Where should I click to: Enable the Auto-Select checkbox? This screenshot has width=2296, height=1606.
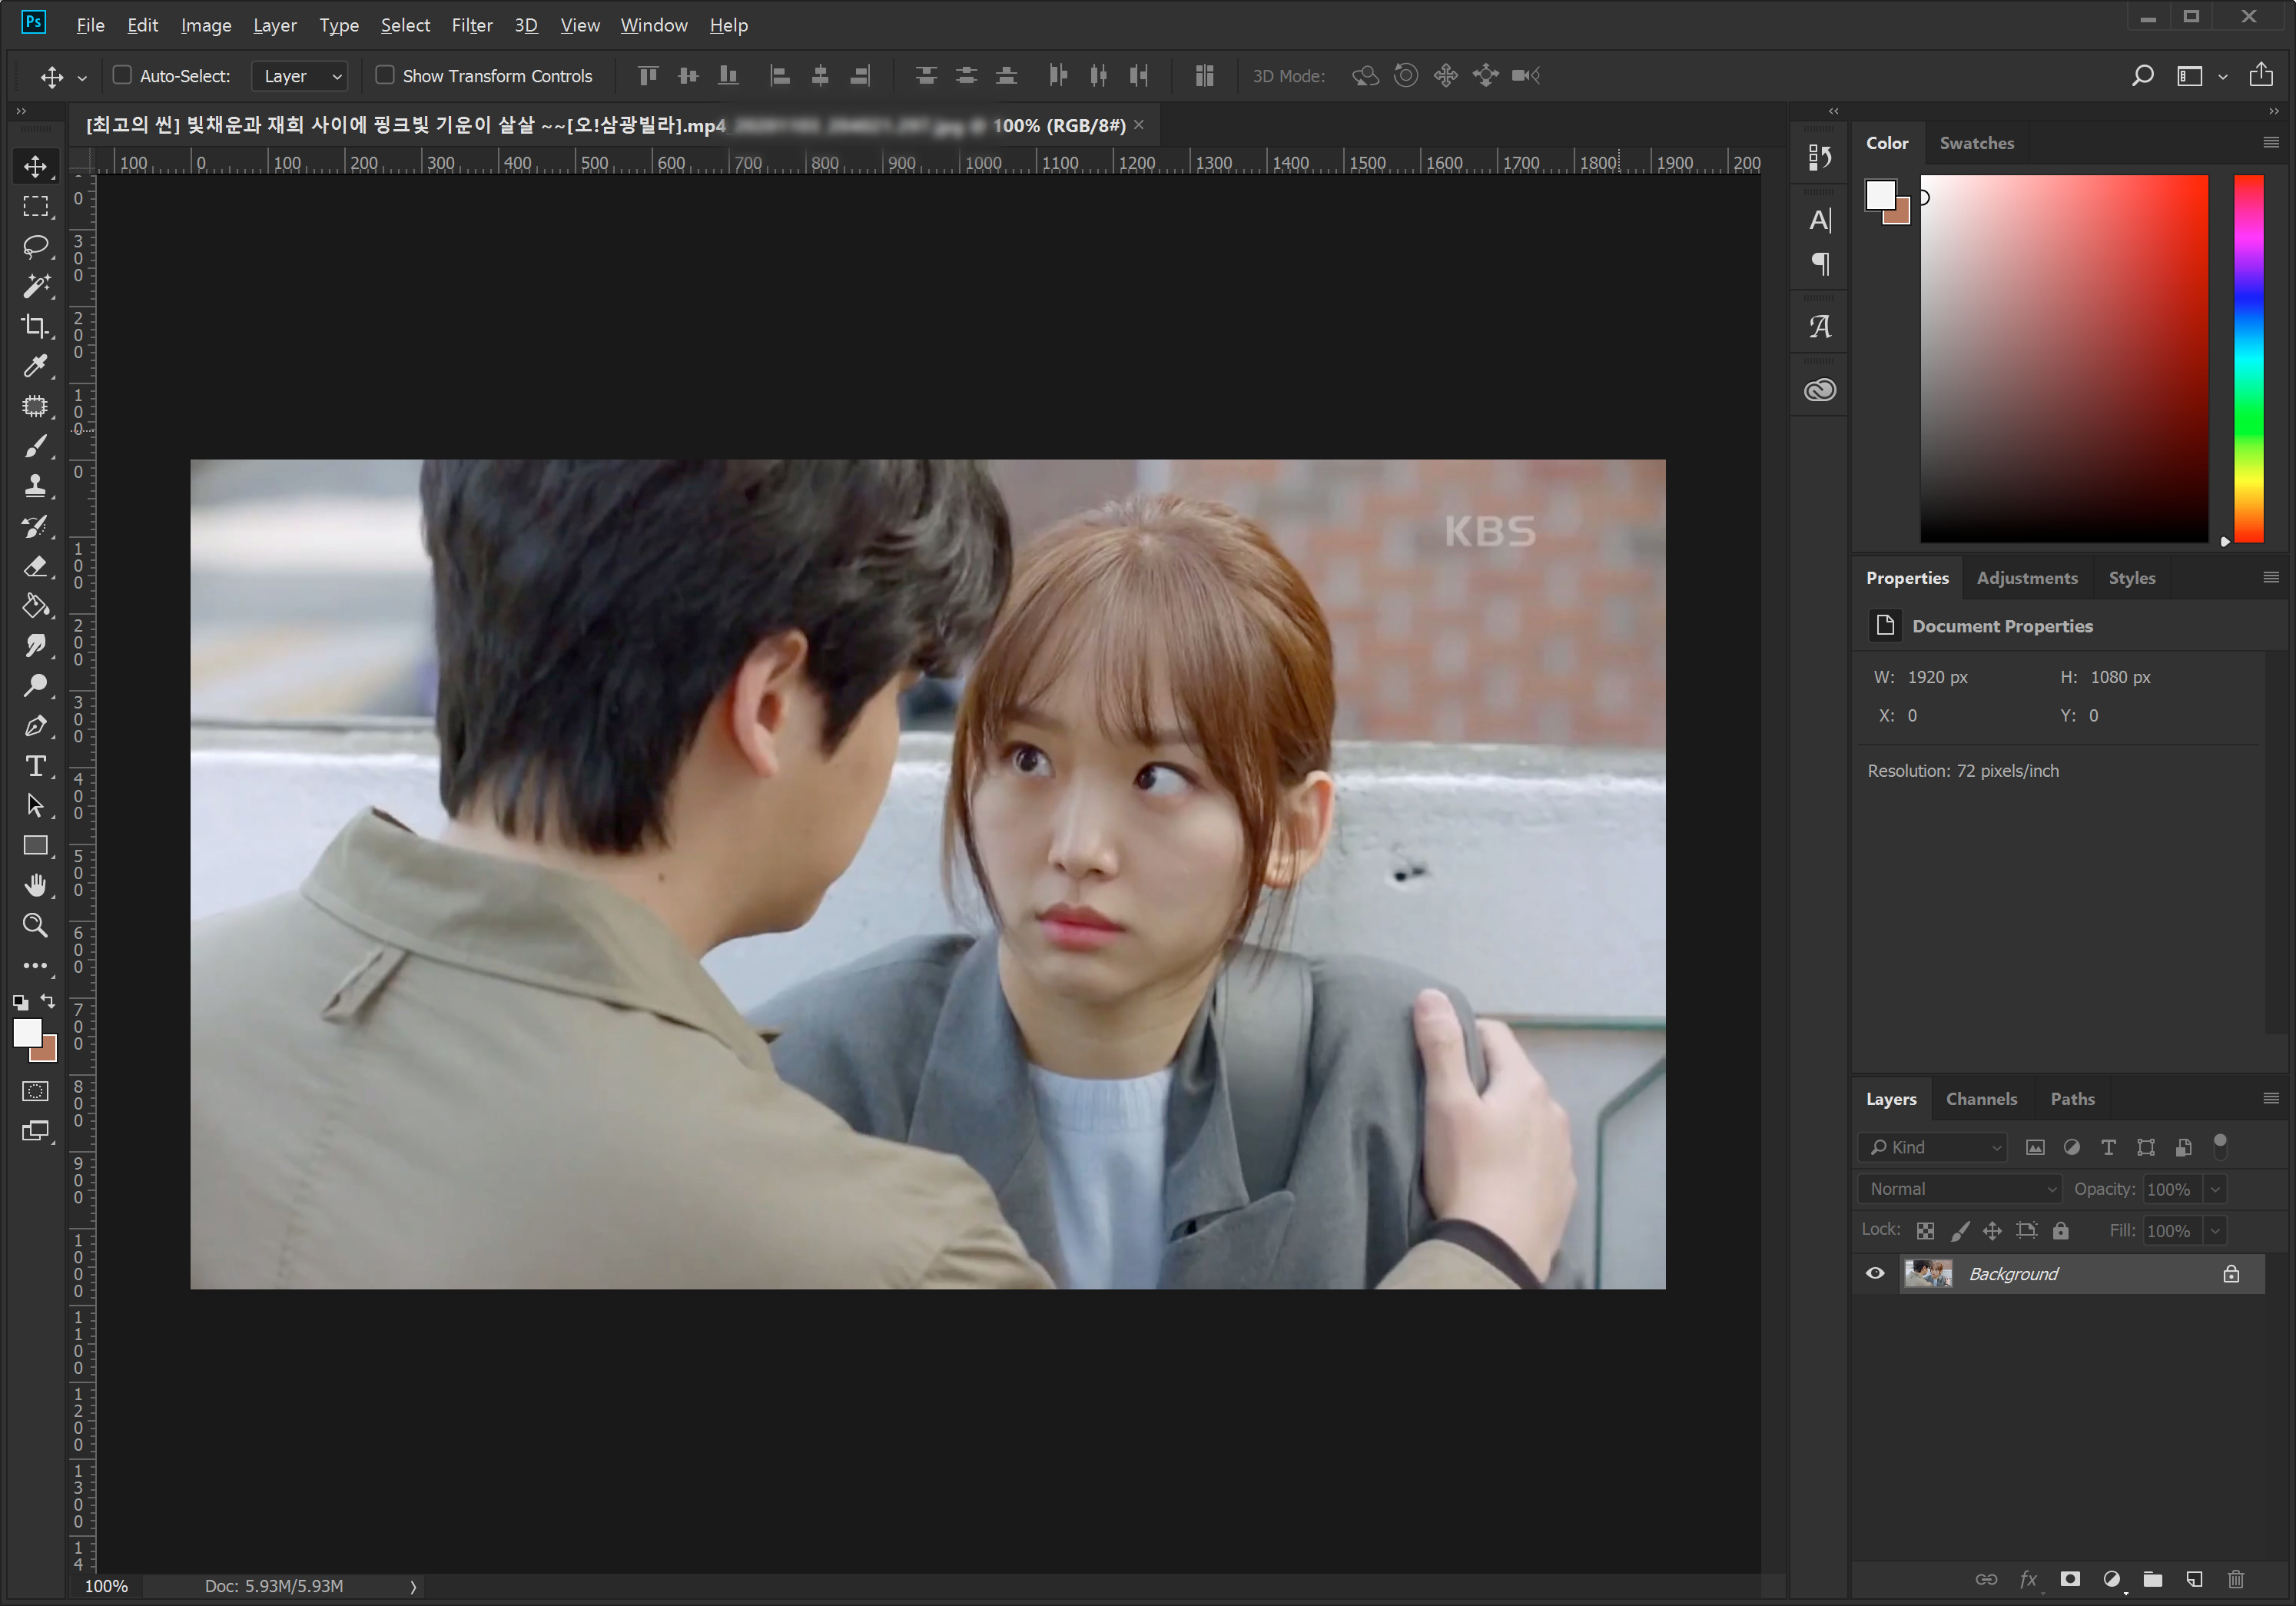(x=122, y=75)
